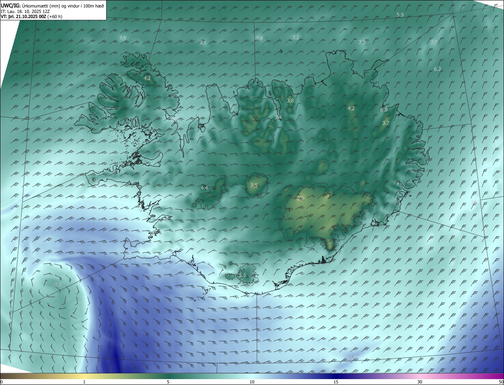The image size is (504, 385).
Task: Click the 5 tick on the color scale
Action: [x=168, y=382]
